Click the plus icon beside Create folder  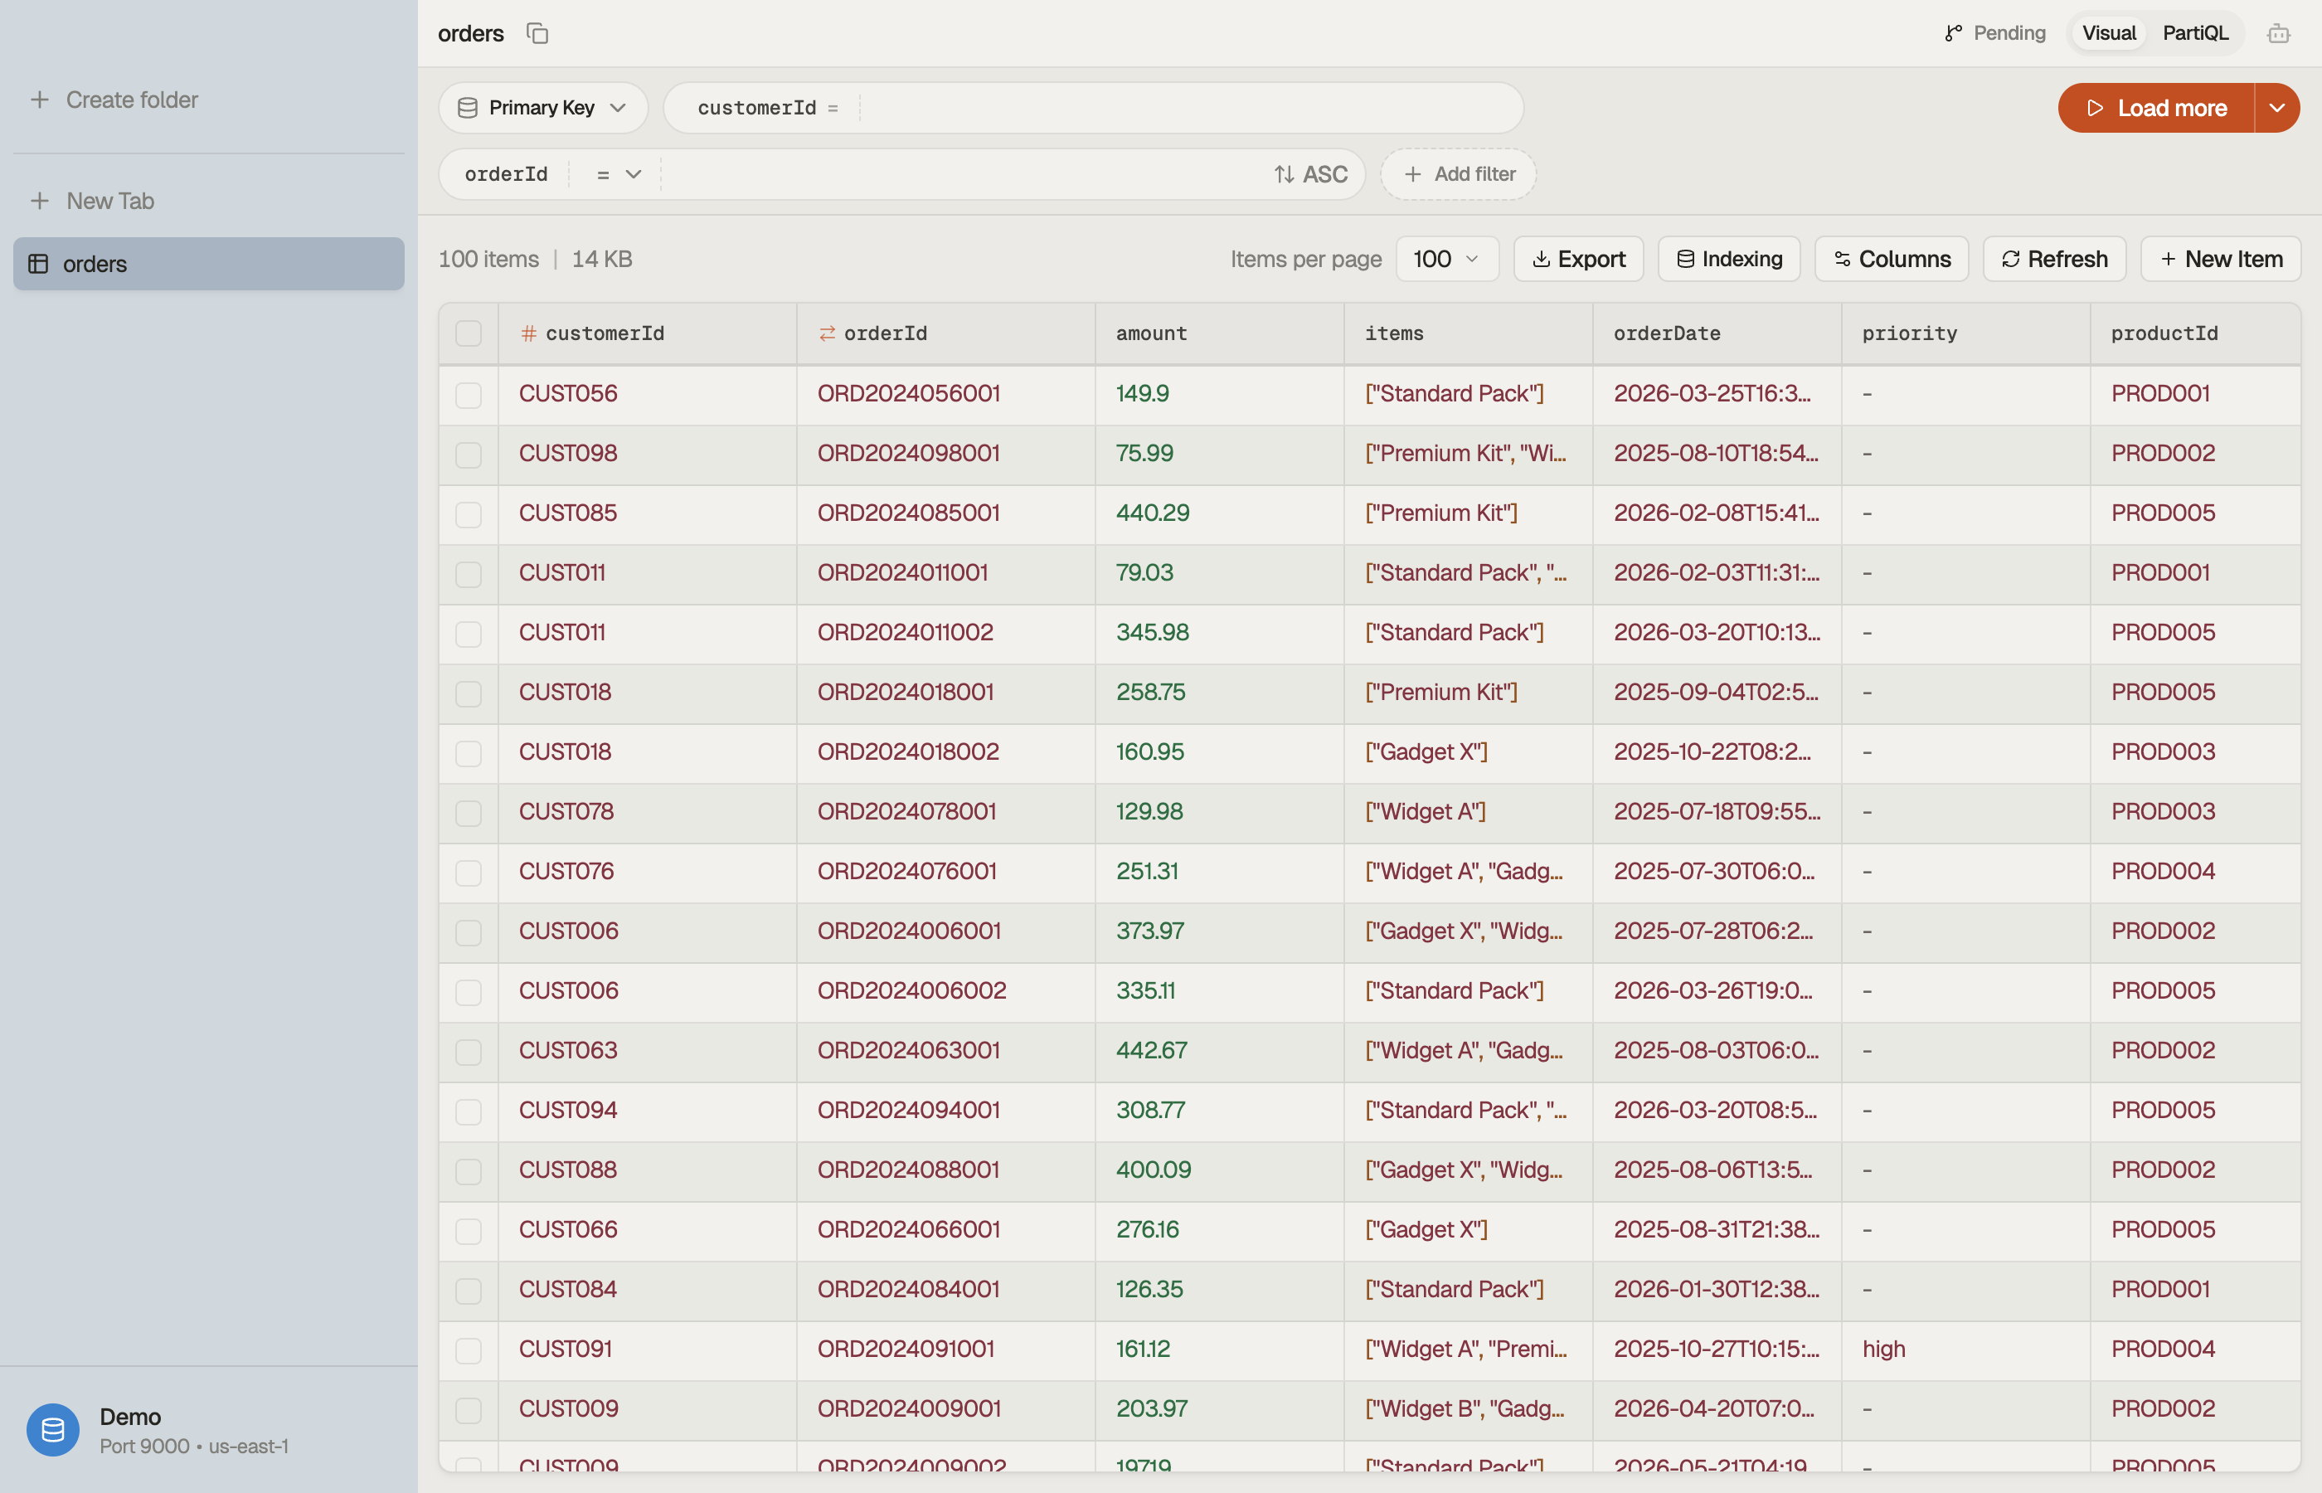(x=40, y=100)
